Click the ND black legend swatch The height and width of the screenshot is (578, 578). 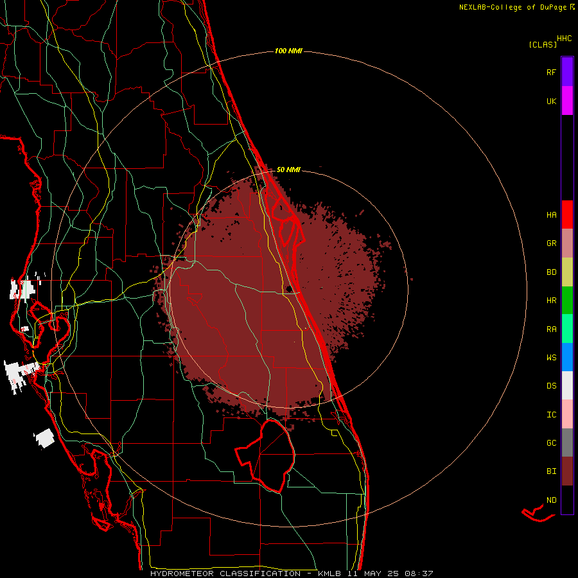567,500
